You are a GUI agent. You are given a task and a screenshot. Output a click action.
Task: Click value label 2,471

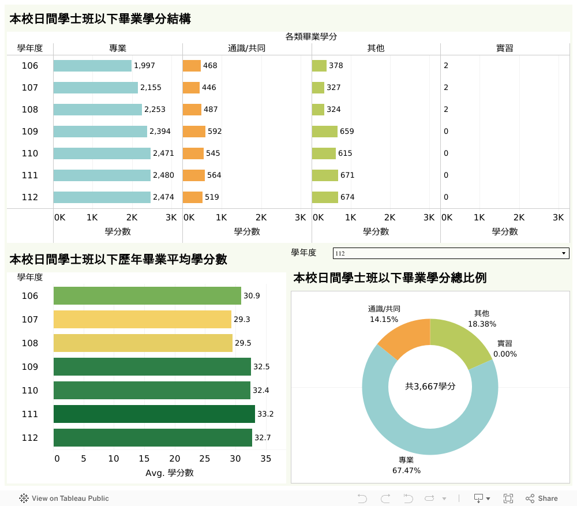163,153
